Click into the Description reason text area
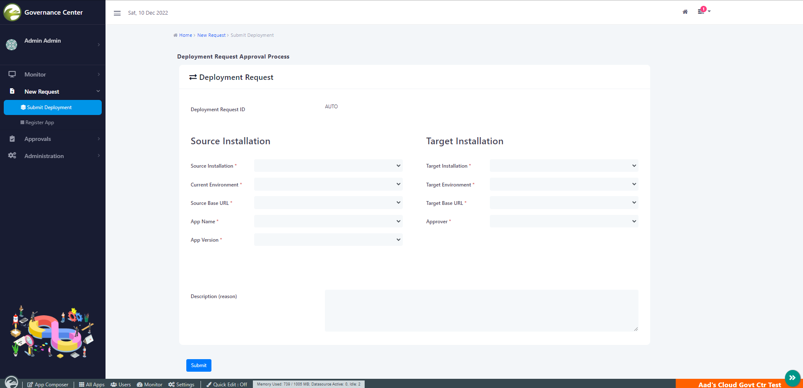This screenshot has width=803, height=388. (481, 310)
